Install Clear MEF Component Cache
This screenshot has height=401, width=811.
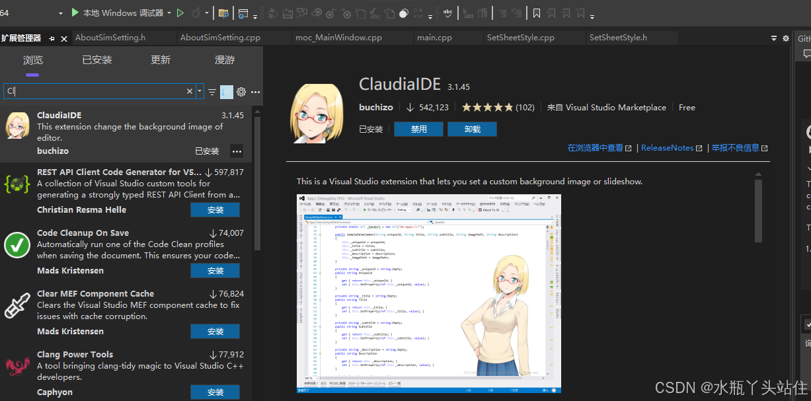pyautogui.click(x=215, y=332)
